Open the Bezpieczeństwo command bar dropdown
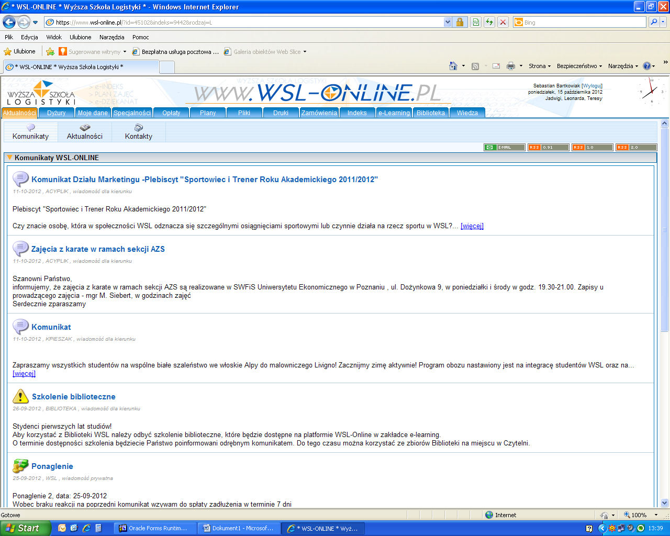 point(579,66)
